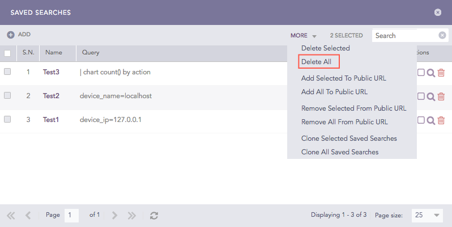Collapse the MORE dropdown menu
This screenshot has width=452, height=227.
pyautogui.click(x=303, y=35)
